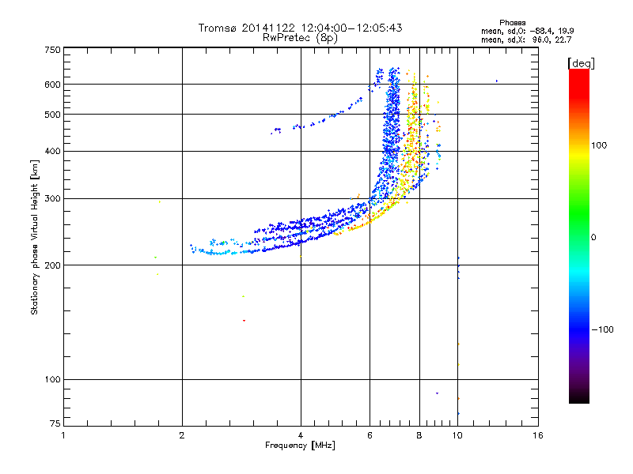Click the y-axis tick label "75"
The width and height of the screenshot is (633, 474).
pos(55,423)
